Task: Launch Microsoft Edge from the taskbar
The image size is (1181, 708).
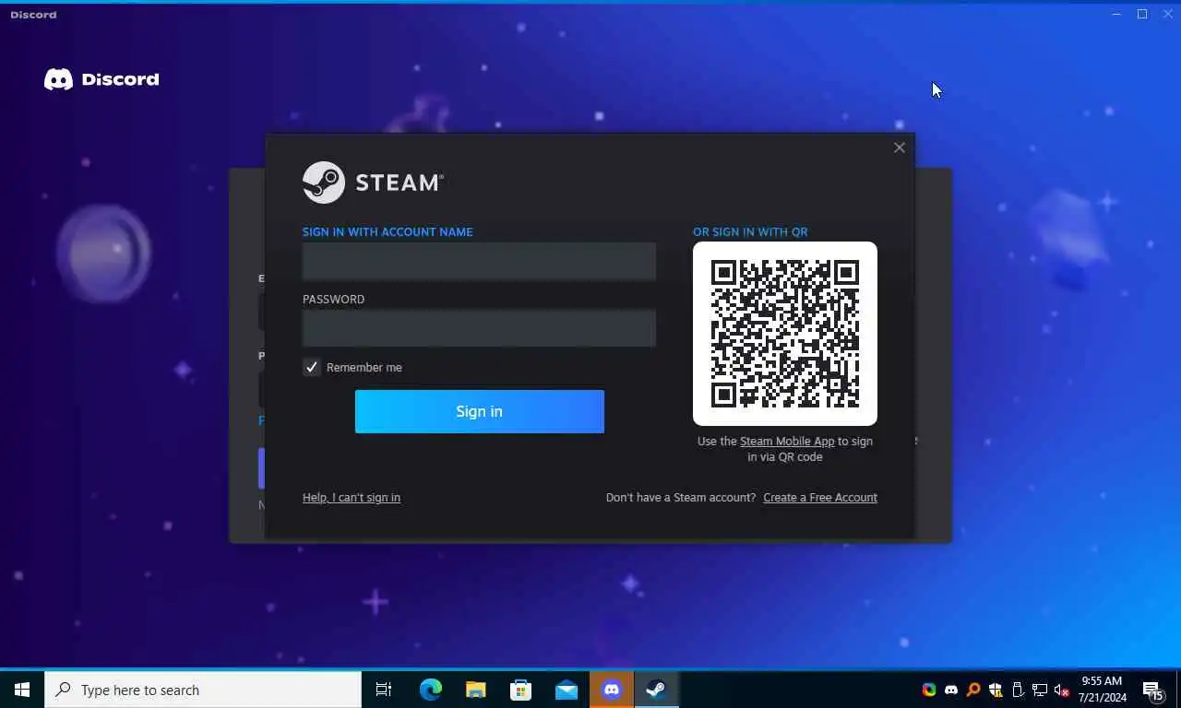Action: pyautogui.click(x=430, y=690)
